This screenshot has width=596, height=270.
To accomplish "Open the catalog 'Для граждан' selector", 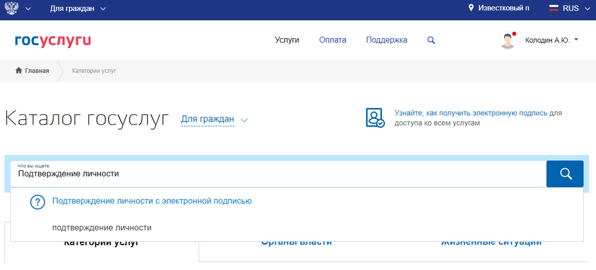I will [x=214, y=119].
